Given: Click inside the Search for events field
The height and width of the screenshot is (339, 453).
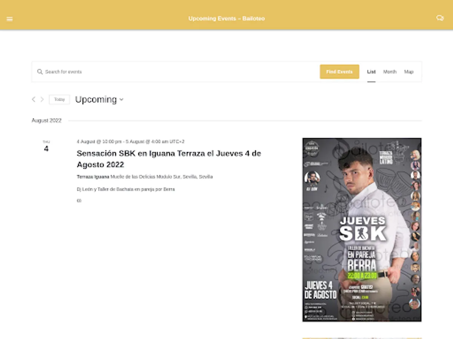Looking at the screenshot, I should pos(113,72).
